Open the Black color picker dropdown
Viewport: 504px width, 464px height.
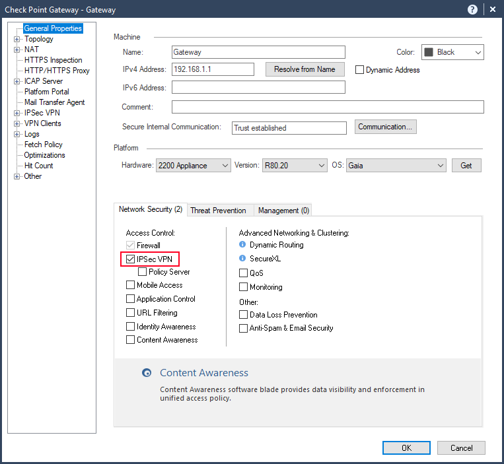tap(452, 52)
